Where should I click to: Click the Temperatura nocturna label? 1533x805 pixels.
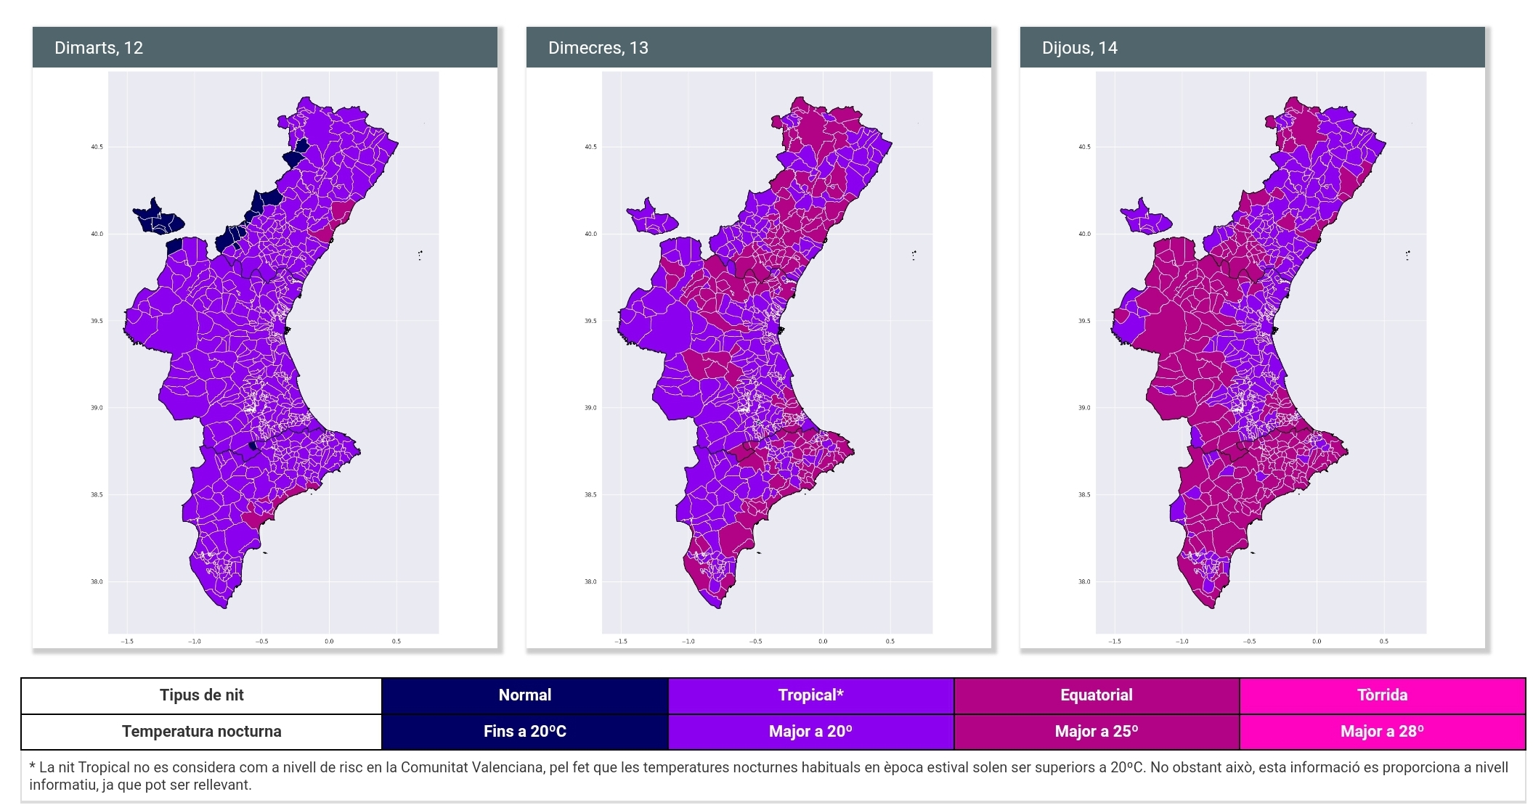click(x=201, y=732)
